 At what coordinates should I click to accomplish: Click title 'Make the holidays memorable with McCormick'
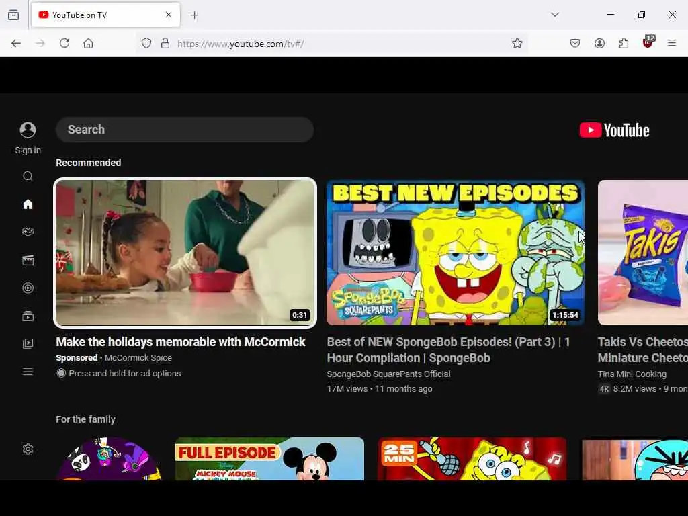(180, 342)
